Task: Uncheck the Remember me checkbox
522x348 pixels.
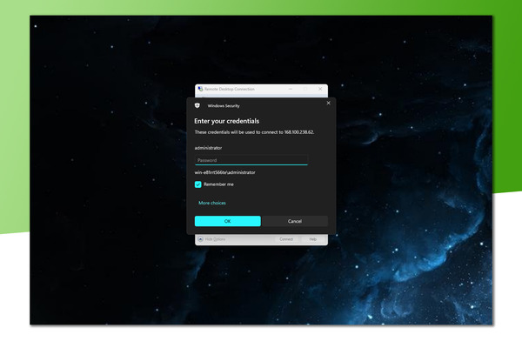Action: click(x=198, y=184)
